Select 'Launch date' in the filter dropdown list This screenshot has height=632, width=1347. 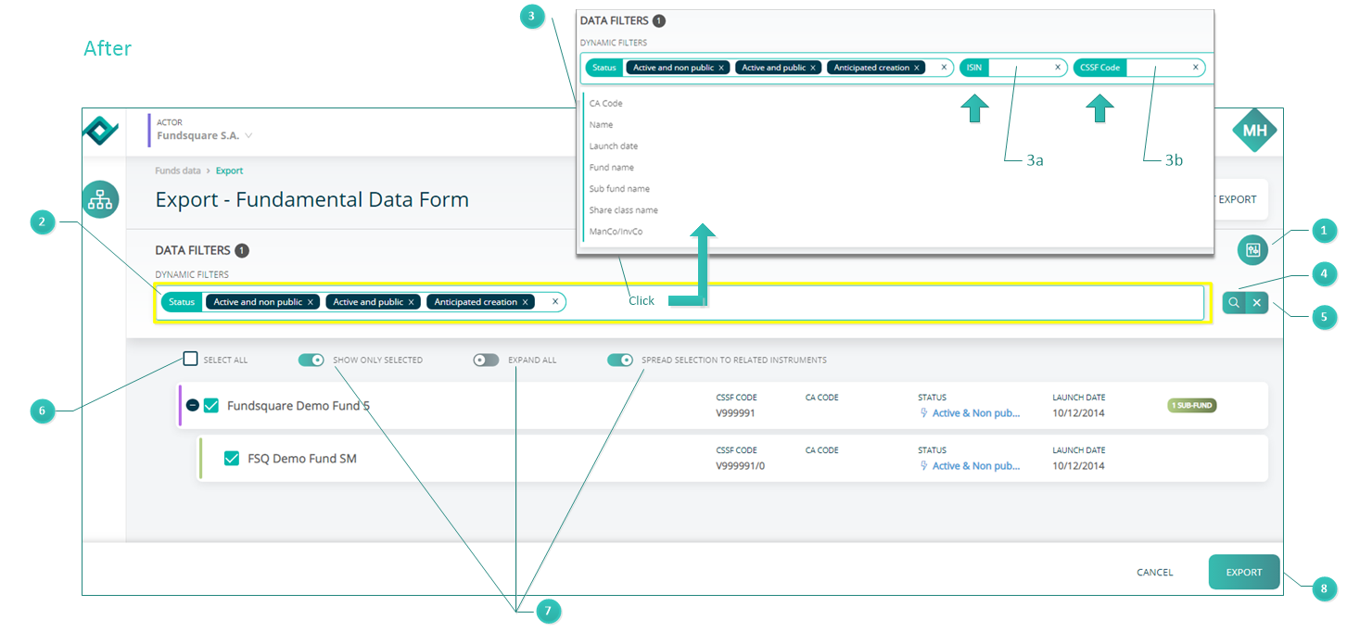point(614,146)
